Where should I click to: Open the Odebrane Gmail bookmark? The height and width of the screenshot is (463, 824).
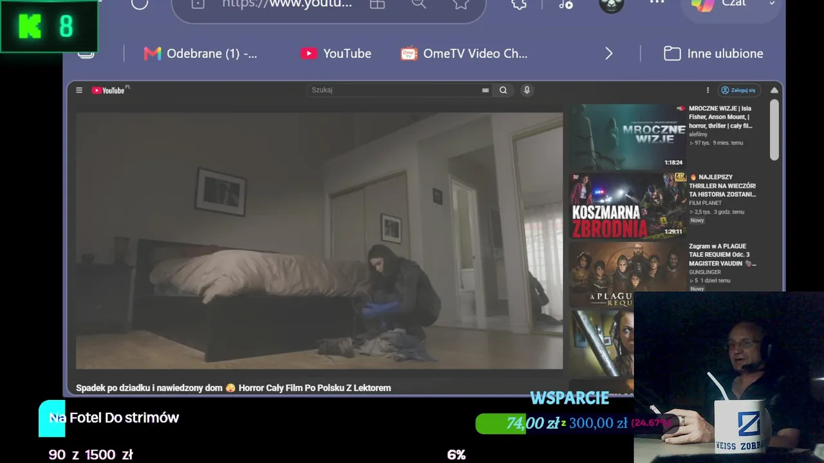(201, 53)
